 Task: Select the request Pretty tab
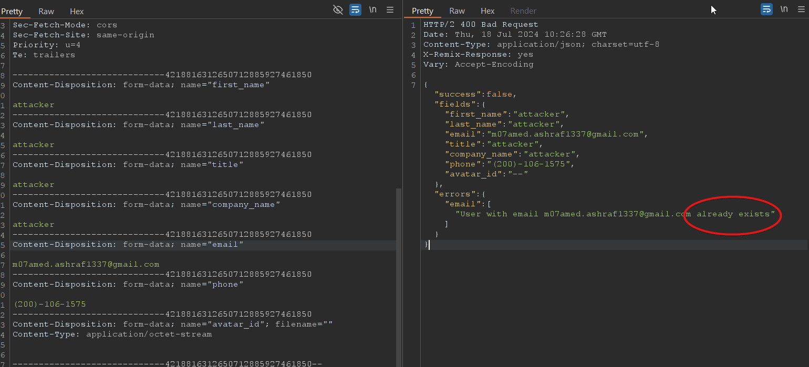[x=12, y=11]
